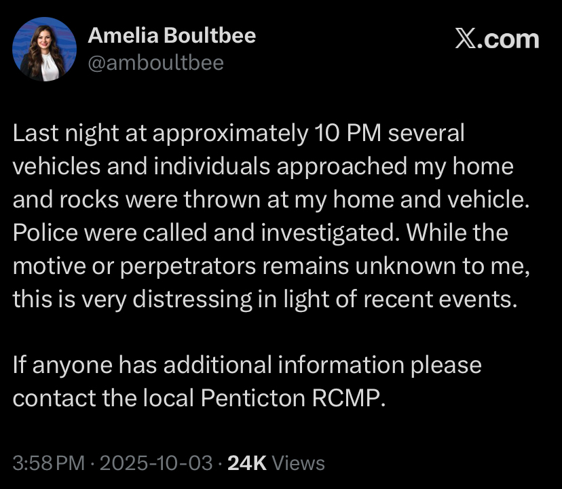Viewport: 562px width, 489px height.
Task: Click Amelia Boultbee's profile picture
Action: 45,49
